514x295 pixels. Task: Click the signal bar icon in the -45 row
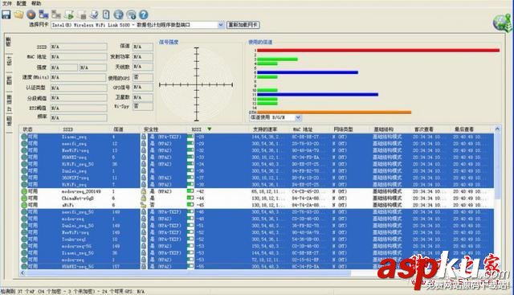190,205
